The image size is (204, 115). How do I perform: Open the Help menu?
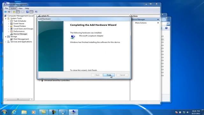27,8
